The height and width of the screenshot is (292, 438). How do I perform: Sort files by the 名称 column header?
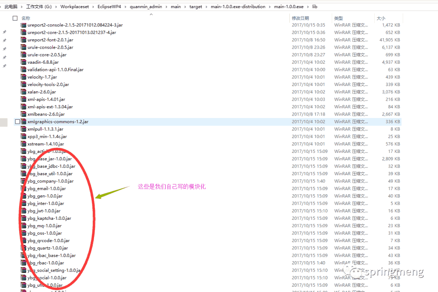(26, 18)
